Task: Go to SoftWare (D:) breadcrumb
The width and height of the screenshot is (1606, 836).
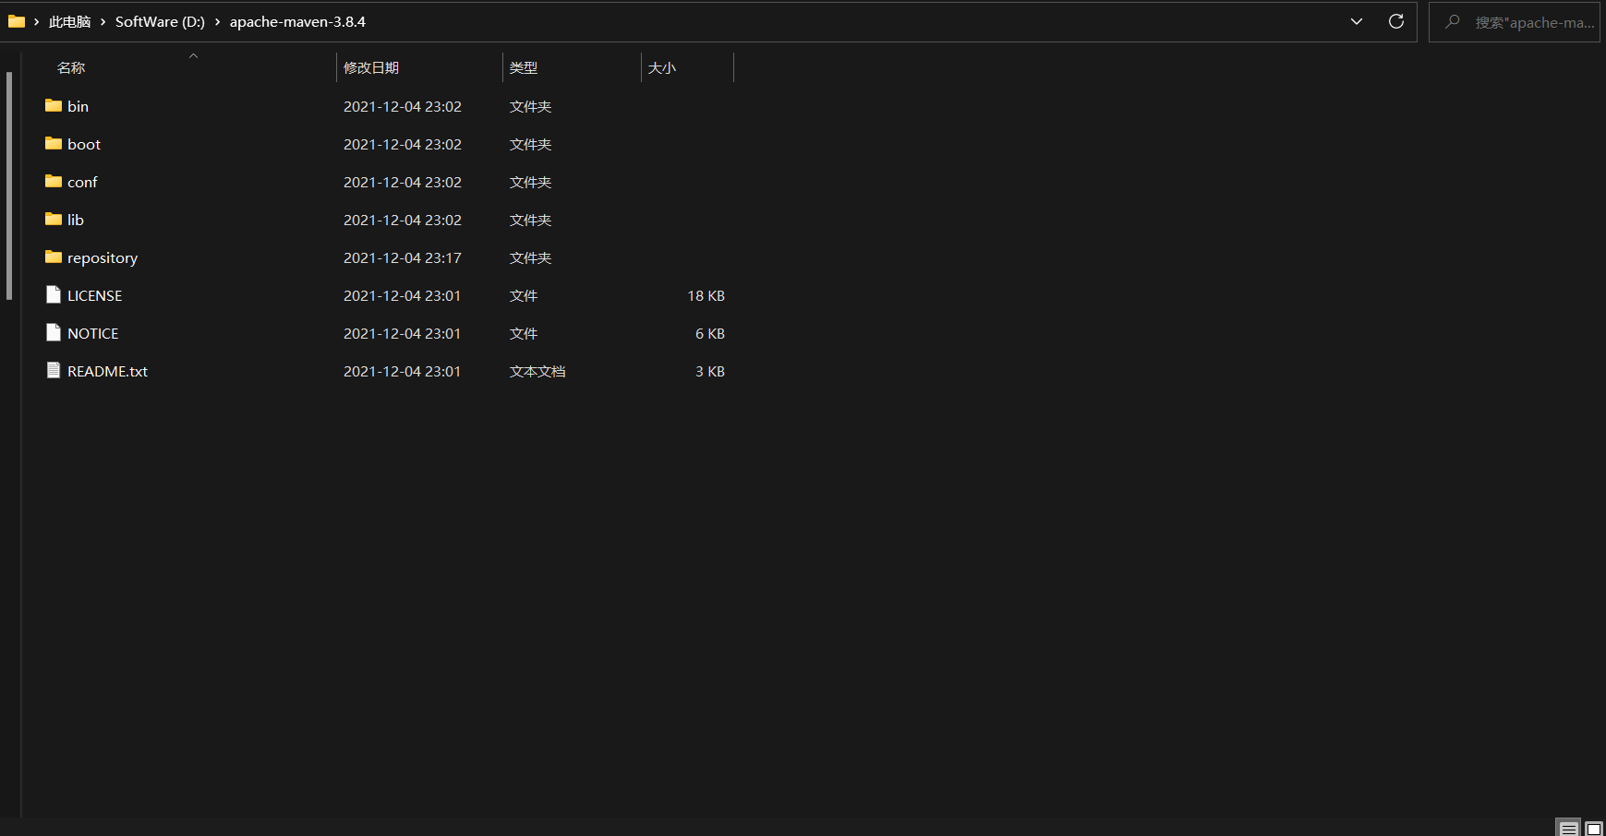Action: 160,22
